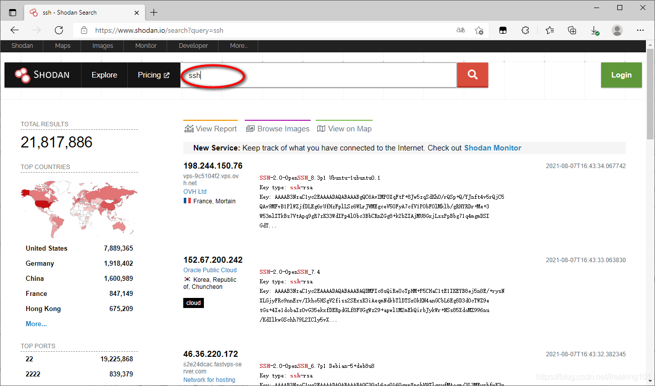Click the user profile avatar
The height and width of the screenshot is (386, 655).
point(617,30)
